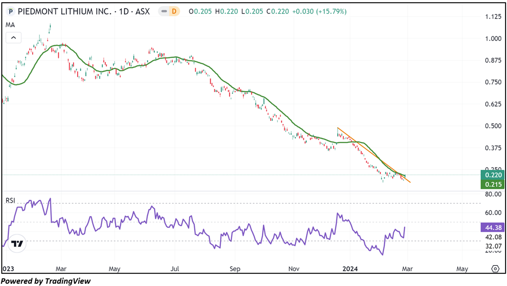
Task: Click the RSI value label 44.38
Action: click(493, 227)
